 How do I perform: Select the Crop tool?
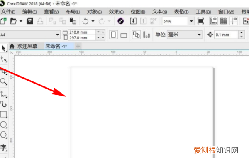point(4,71)
